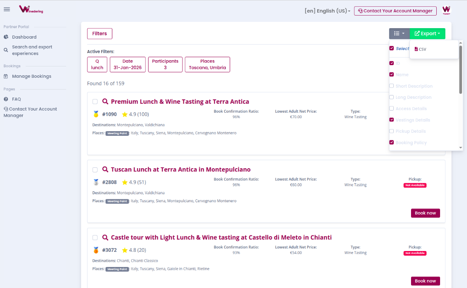This screenshot has width=467, height=288.
Task: Go to Search and export experiences
Action: click(x=32, y=50)
